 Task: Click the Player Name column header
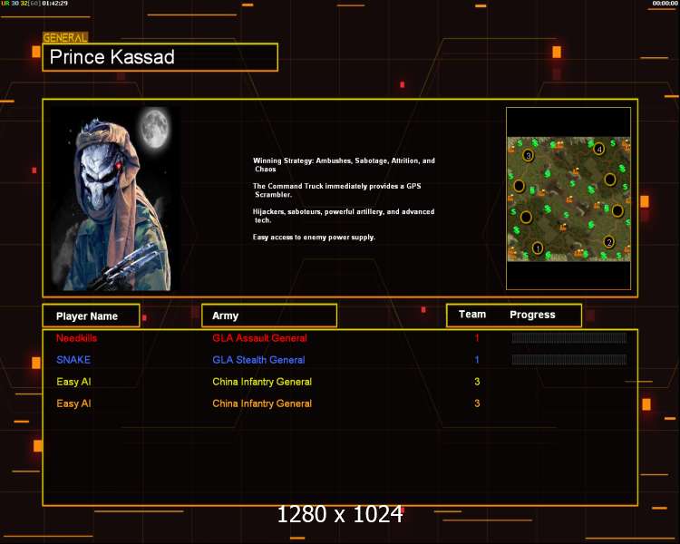click(x=91, y=316)
